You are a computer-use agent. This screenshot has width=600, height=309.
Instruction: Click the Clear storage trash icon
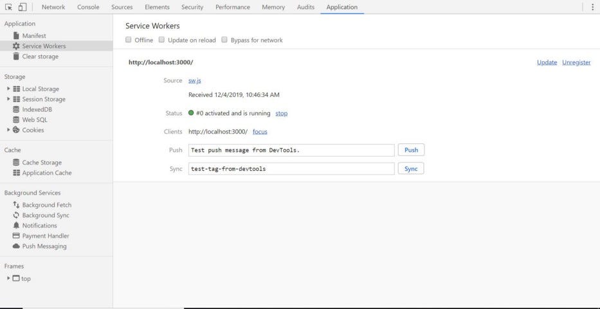coord(16,57)
